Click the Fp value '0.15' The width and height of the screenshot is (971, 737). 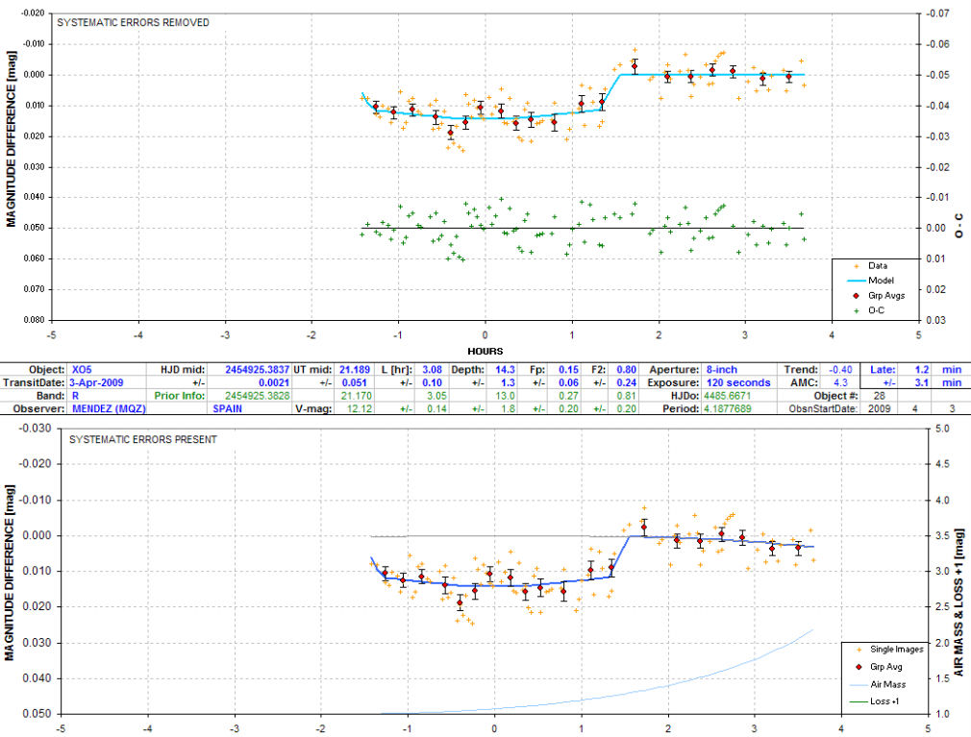click(x=568, y=369)
